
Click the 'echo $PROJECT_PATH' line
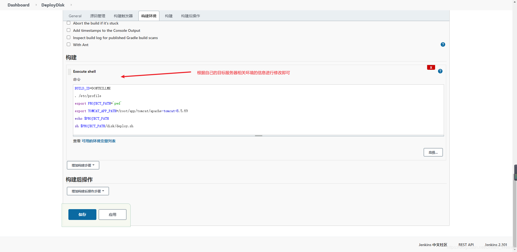click(x=92, y=118)
